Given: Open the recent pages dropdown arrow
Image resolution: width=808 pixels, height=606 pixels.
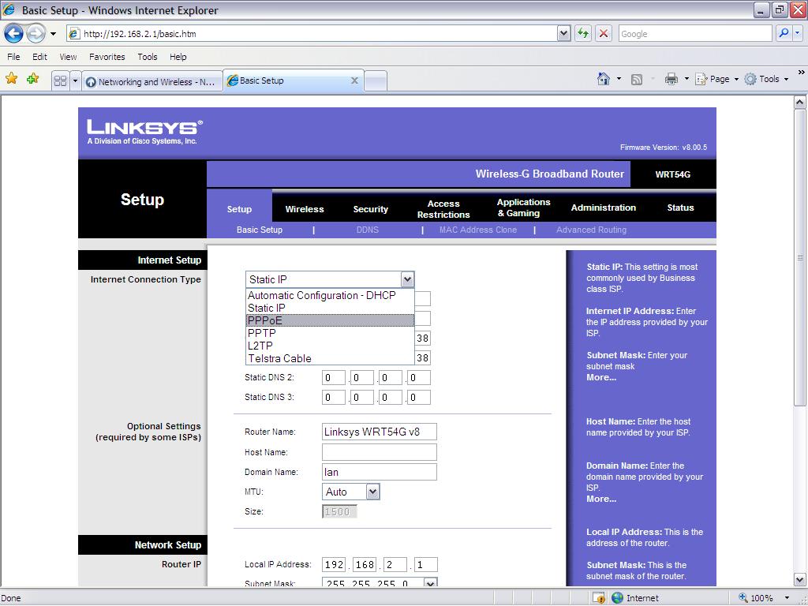Looking at the screenshot, I should click(x=53, y=34).
